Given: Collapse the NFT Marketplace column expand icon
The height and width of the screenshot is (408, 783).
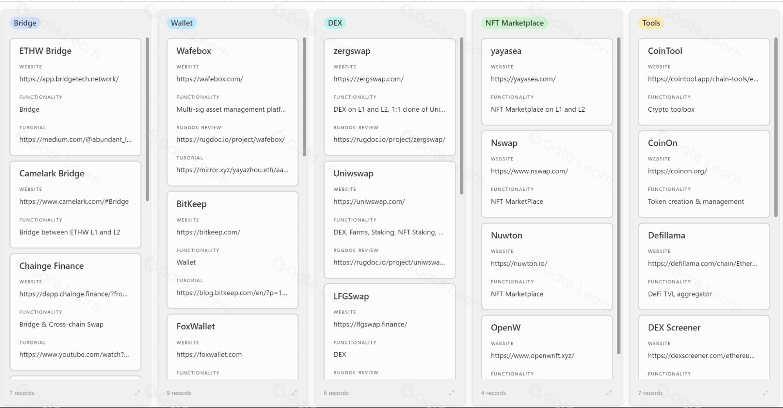Looking at the screenshot, I should (609, 392).
